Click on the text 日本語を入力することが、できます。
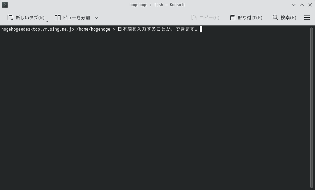The image size is (315, 190). coord(158,29)
